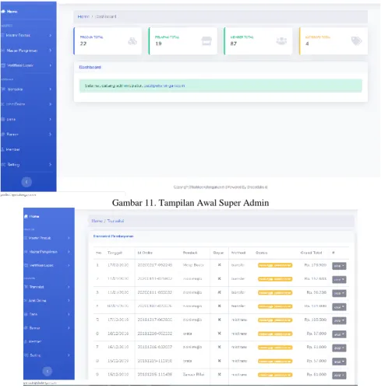The width and height of the screenshot is (381, 388).
Task: Open the aksi dropdown for table row 7
Action: pos(339,348)
